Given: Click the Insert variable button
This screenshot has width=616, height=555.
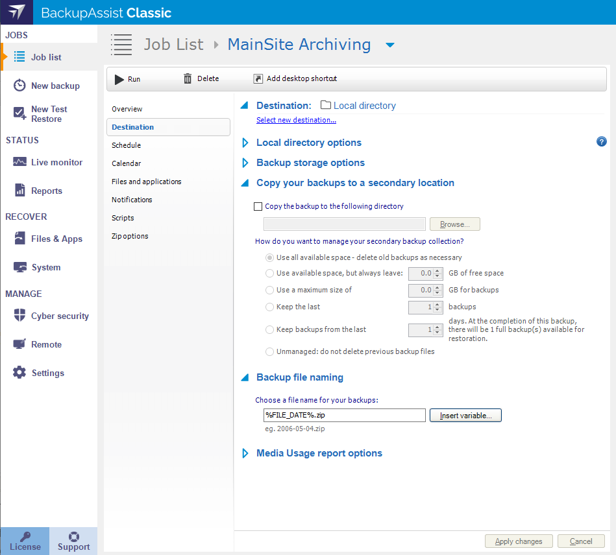Looking at the screenshot, I should (465, 415).
